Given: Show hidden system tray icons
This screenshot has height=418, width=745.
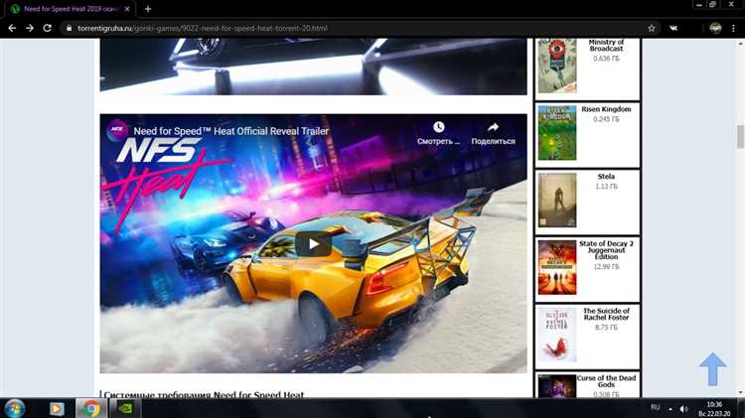Looking at the screenshot, I should point(670,408).
